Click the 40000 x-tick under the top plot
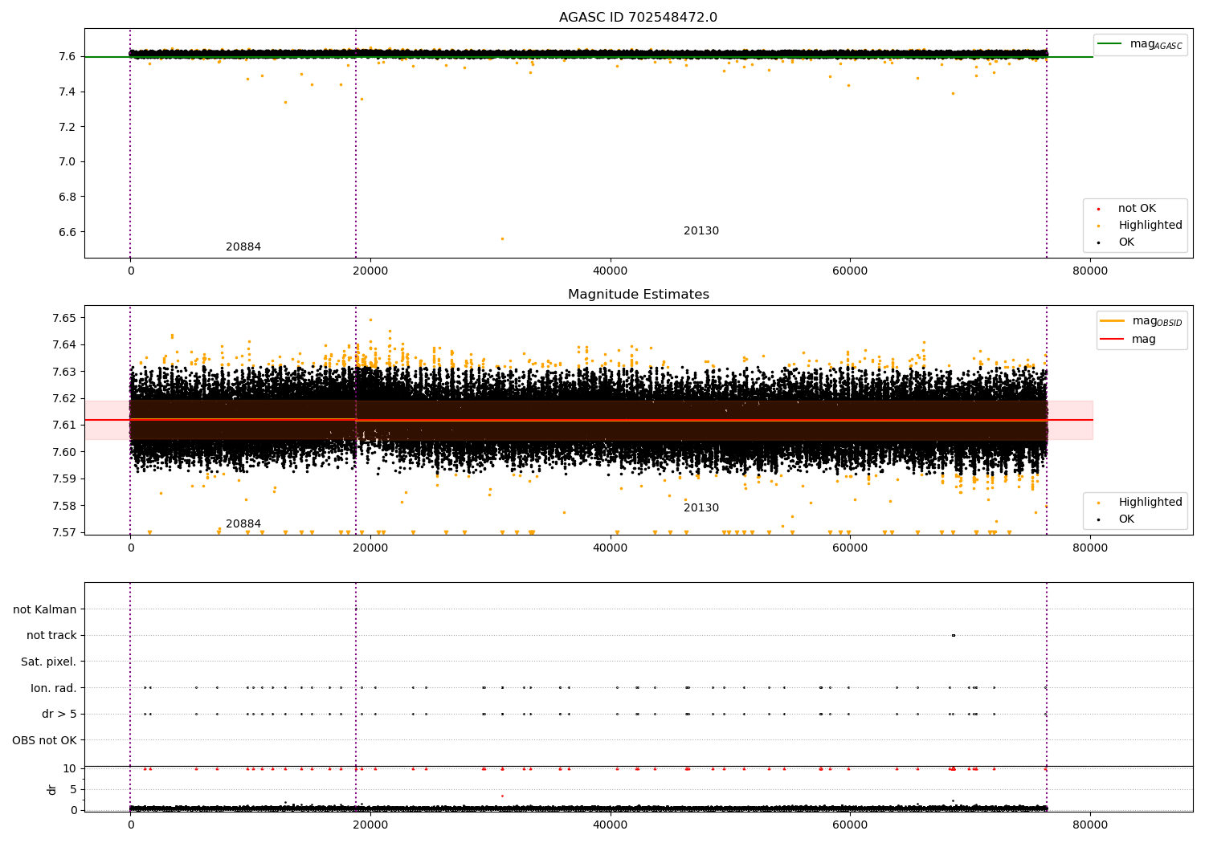This screenshot has height=843, width=1205. 611,271
